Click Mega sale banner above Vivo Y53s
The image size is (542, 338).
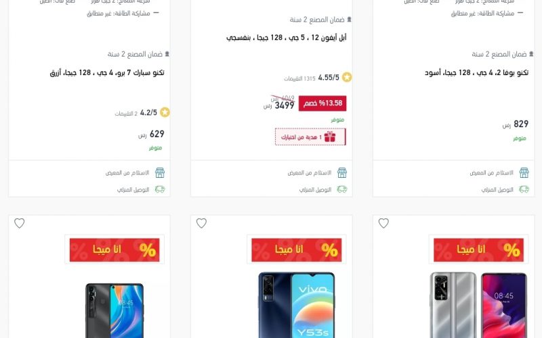pos(297,249)
